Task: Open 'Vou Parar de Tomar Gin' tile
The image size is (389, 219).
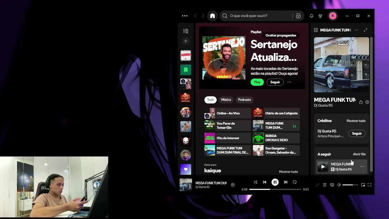Action: (x=228, y=126)
